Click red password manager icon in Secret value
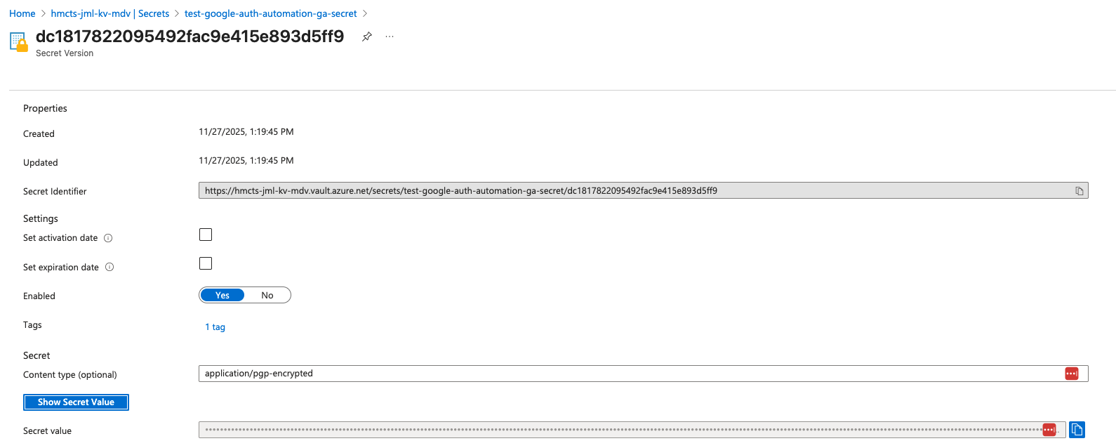Image resolution: width=1116 pixels, height=448 pixels. (1049, 430)
